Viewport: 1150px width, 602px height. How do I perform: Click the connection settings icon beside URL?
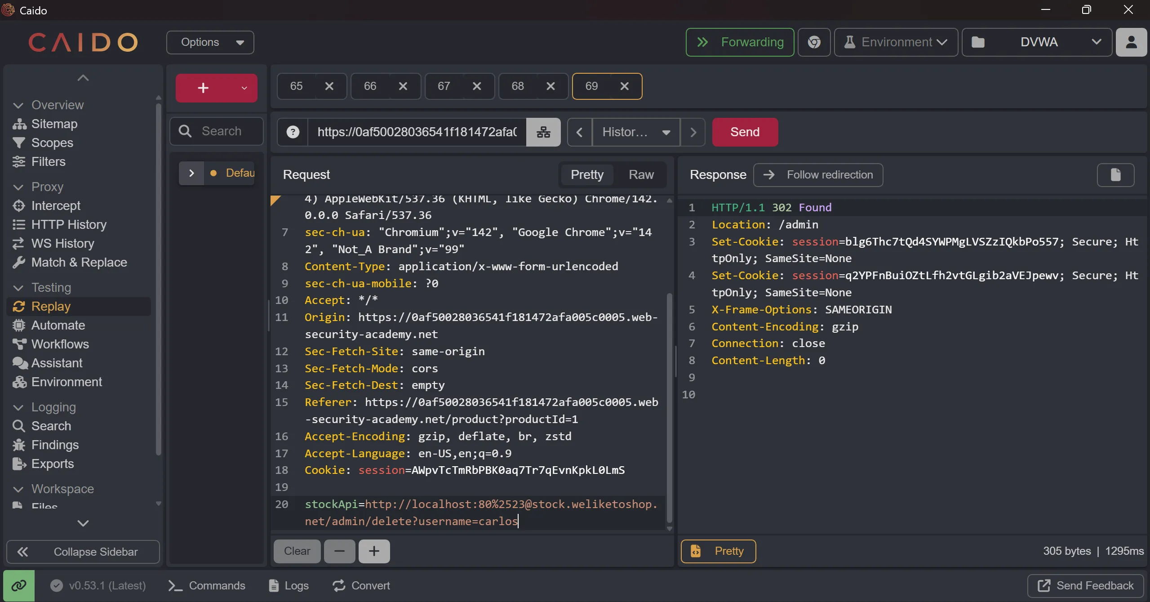click(543, 132)
